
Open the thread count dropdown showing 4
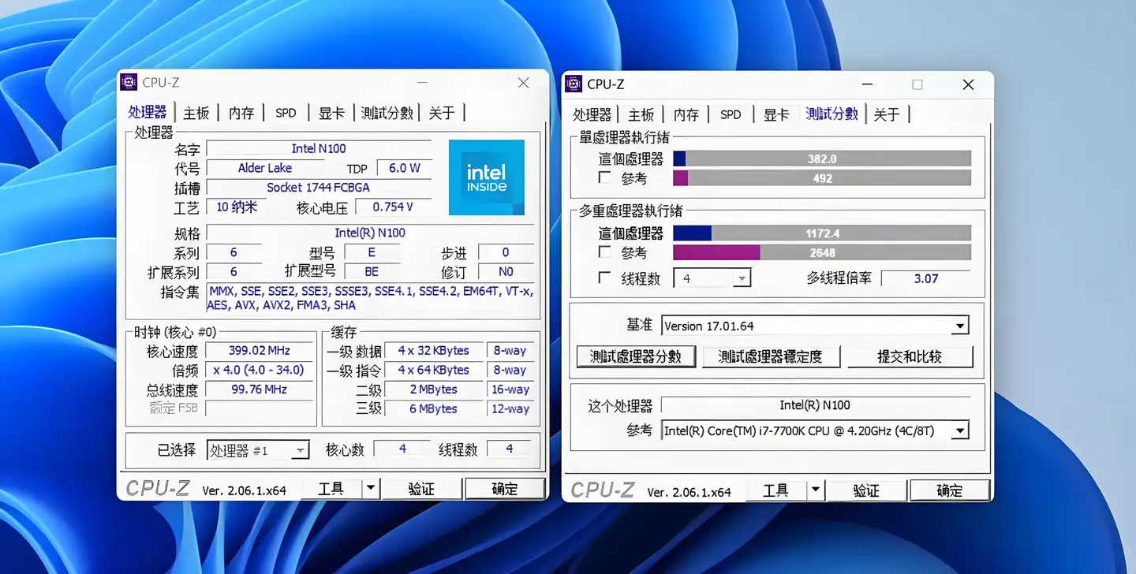(x=712, y=278)
